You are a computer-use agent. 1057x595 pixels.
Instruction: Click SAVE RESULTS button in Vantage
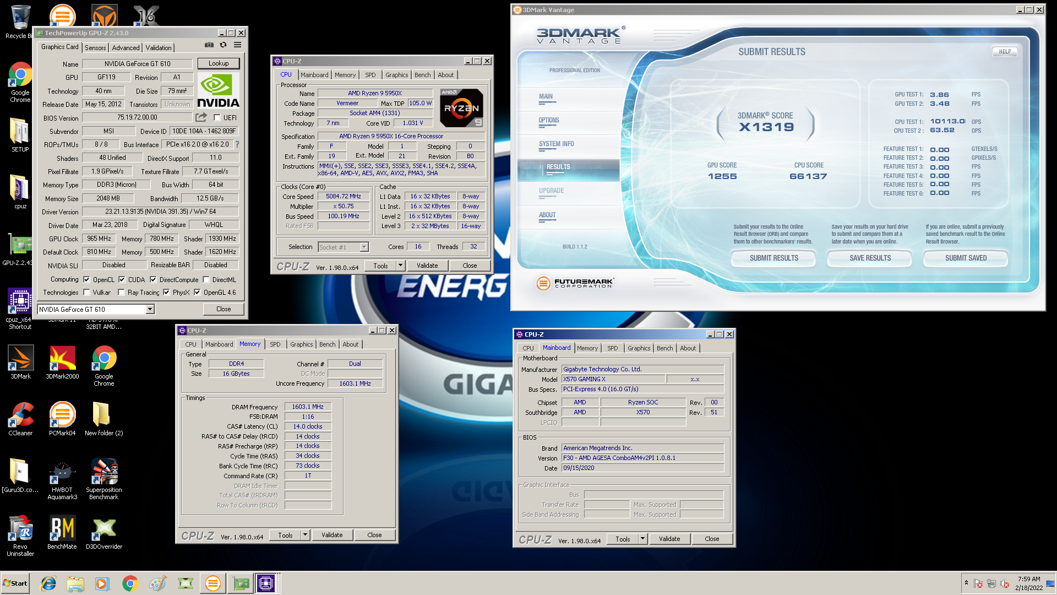870,258
